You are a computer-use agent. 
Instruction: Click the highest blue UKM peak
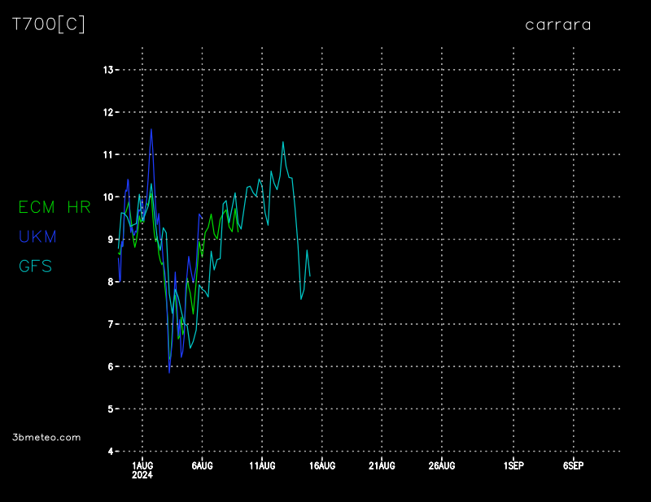[x=151, y=129]
